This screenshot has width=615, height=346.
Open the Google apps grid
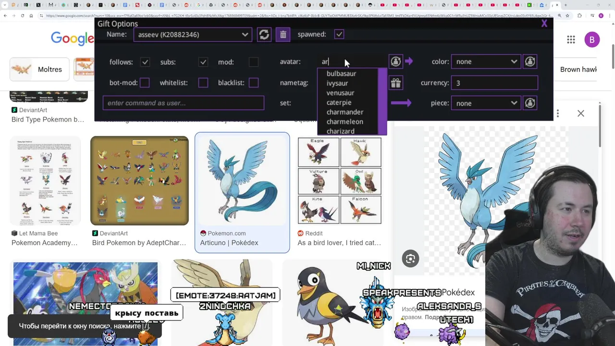click(x=571, y=40)
